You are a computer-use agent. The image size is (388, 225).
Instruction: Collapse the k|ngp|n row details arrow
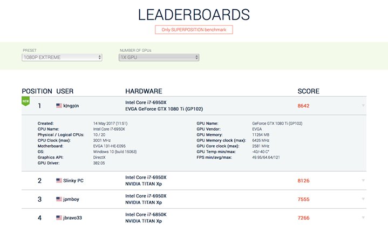[x=363, y=106]
